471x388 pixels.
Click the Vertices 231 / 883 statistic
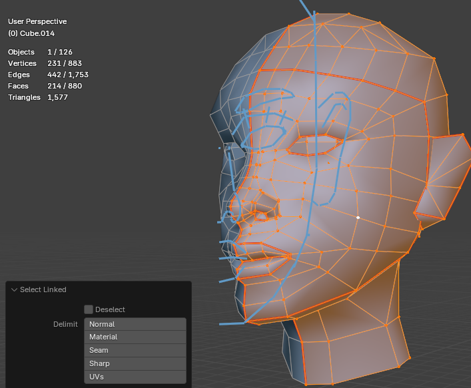coord(45,63)
